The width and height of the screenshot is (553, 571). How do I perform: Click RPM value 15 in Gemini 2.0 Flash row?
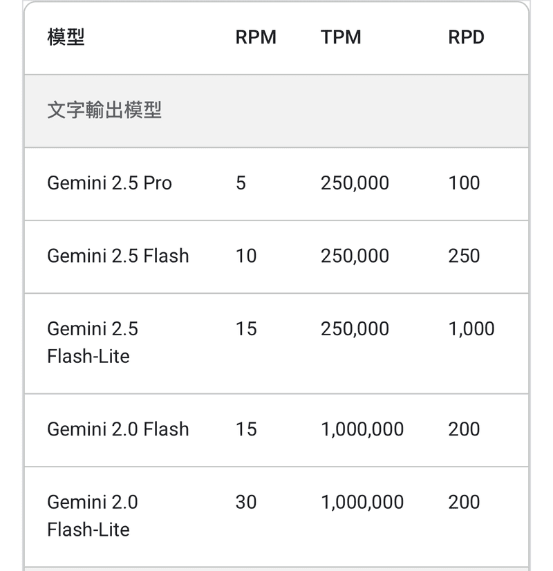tap(246, 429)
